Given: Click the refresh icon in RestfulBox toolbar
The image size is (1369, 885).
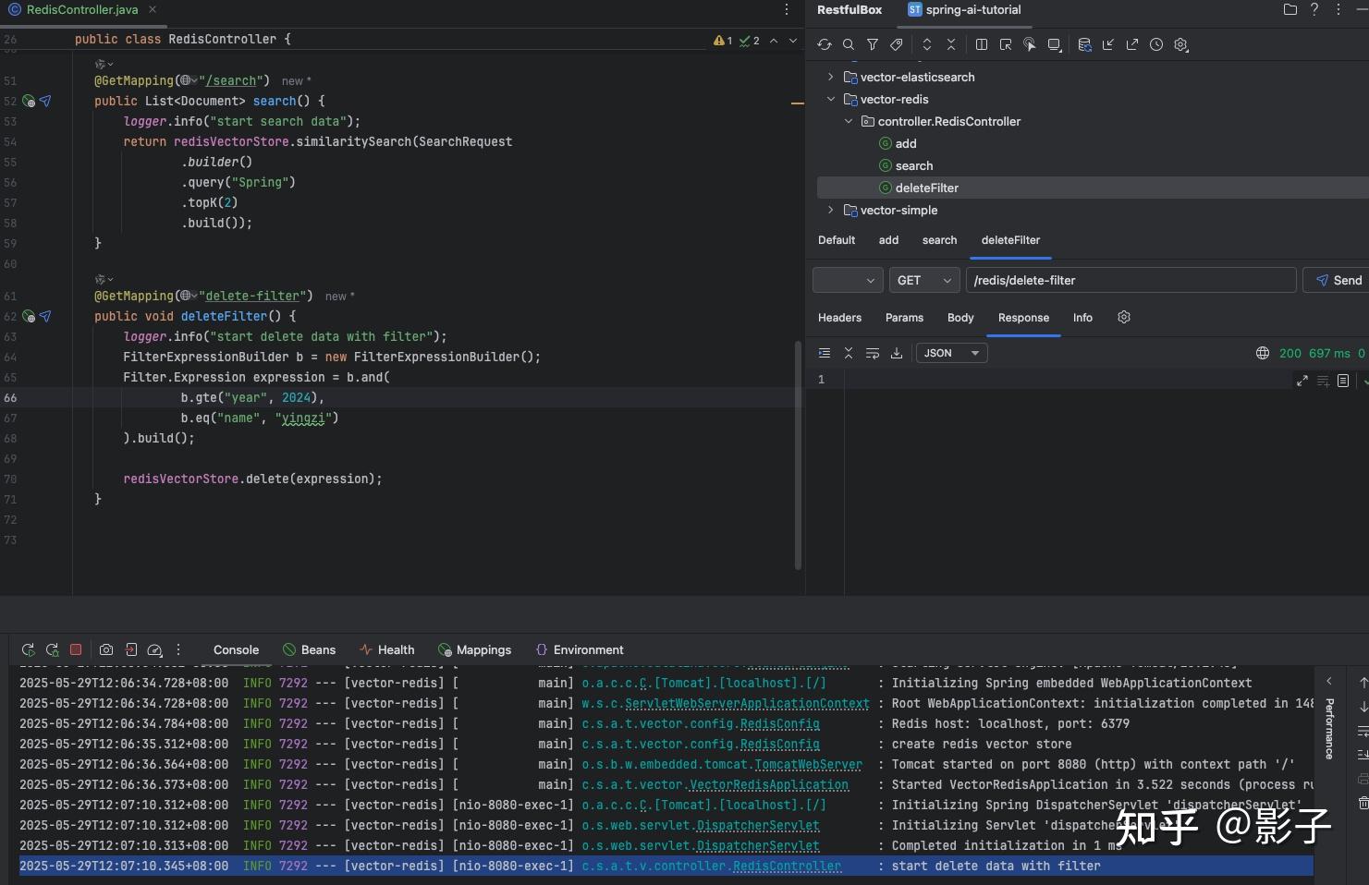Looking at the screenshot, I should click(x=825, y=44).
